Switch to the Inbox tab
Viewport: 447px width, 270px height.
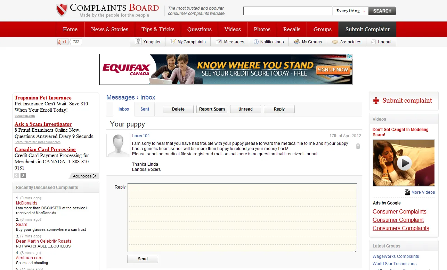point(124,109)
